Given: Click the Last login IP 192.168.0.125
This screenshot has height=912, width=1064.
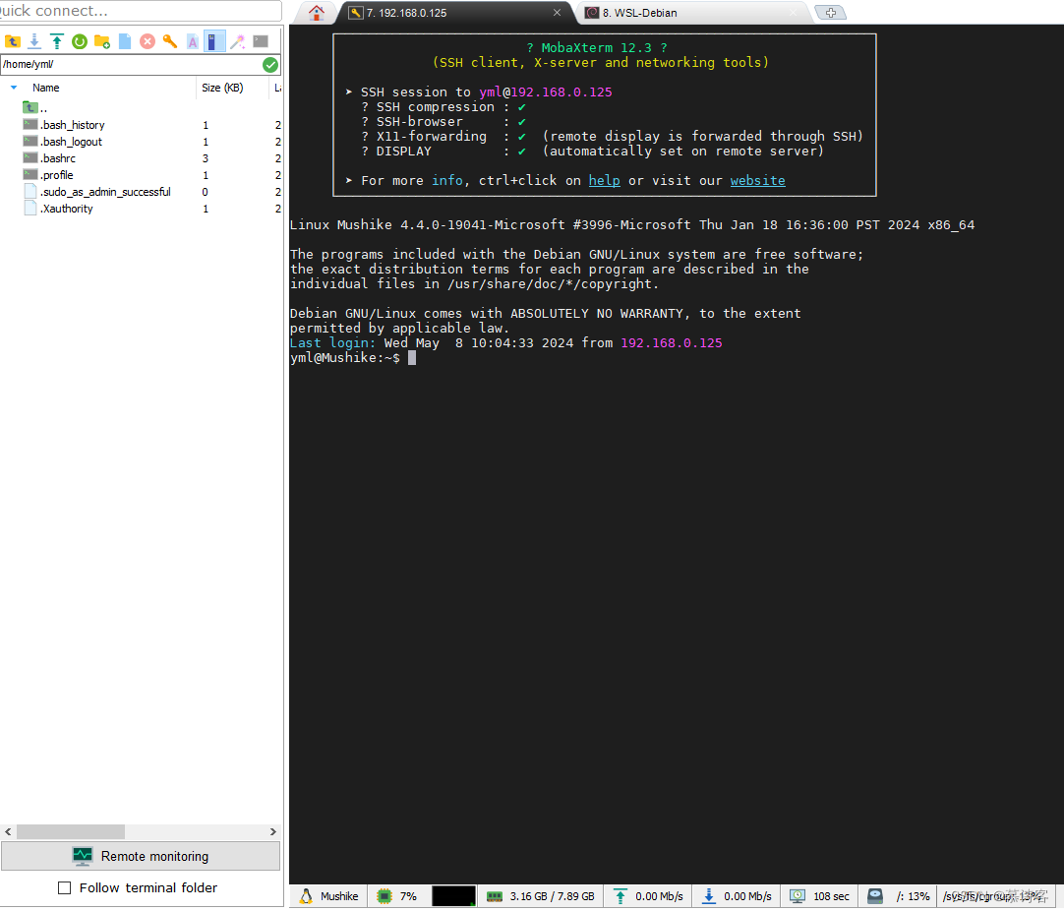Looking at the screenshot, I should [671, 343].
